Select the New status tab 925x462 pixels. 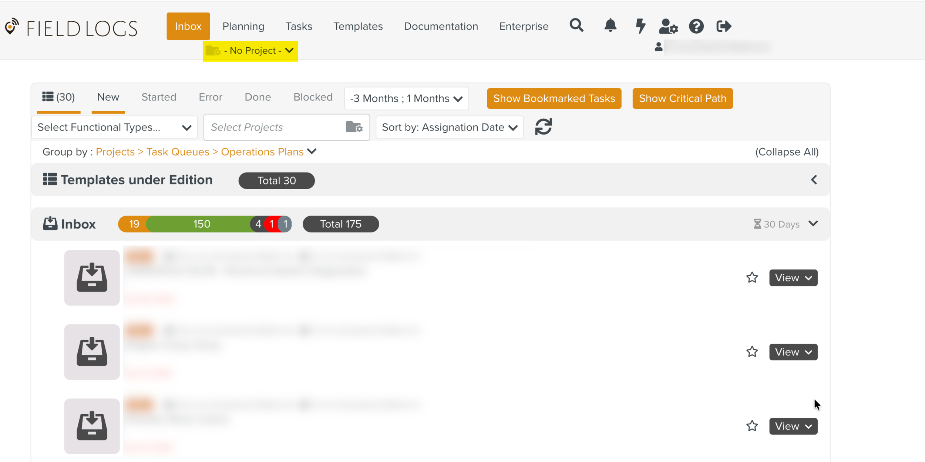(108, 97)
